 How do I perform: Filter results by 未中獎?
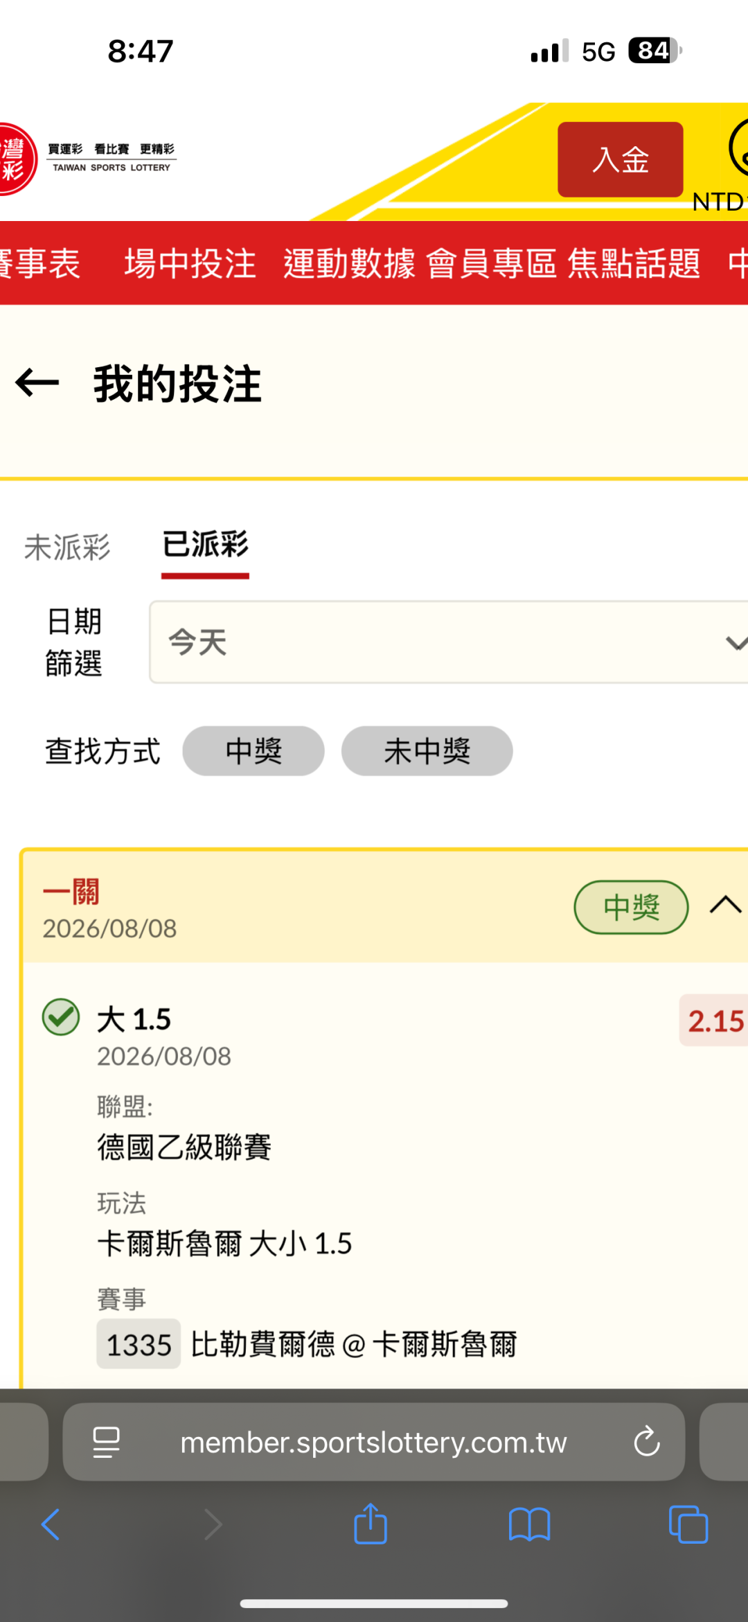pos(427,751)
